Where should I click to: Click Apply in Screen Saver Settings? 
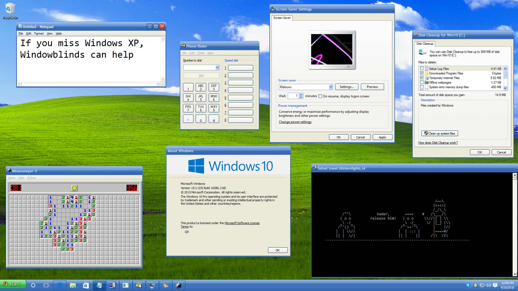point(382,137)
